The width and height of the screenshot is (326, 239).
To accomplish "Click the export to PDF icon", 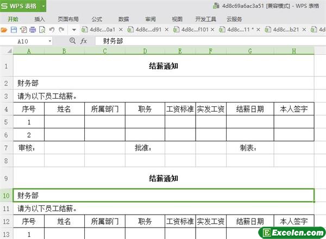I will [x=23, y=30].
